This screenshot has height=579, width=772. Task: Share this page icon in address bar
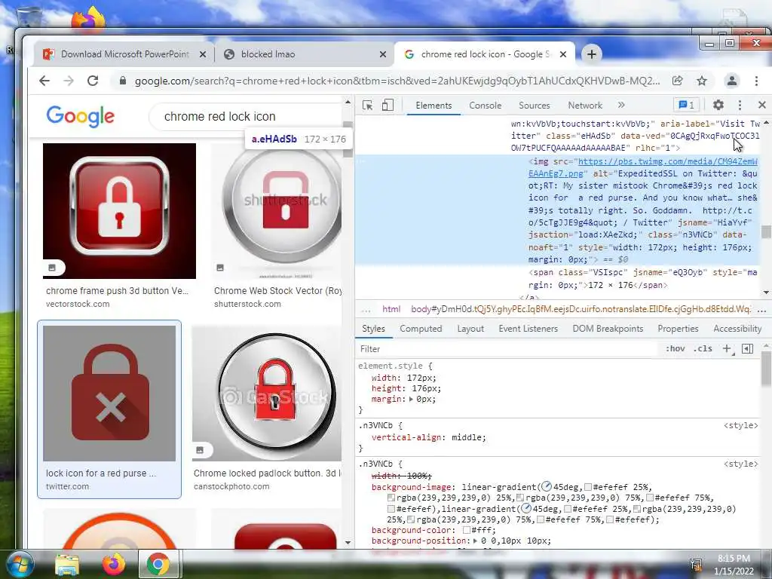click(x=678, y=81)
